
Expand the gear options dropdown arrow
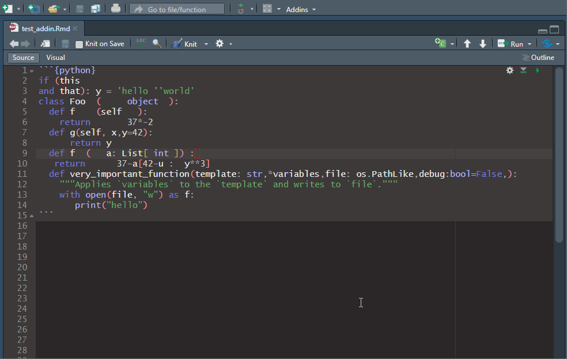click(x=230, y=44)
